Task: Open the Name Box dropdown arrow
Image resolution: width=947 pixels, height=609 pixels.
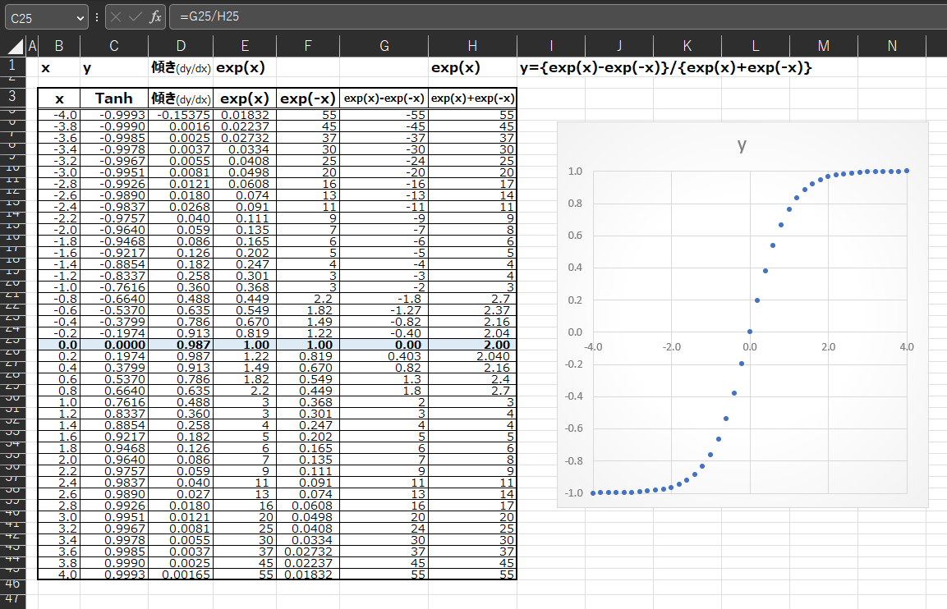Action: click(80, 16)
